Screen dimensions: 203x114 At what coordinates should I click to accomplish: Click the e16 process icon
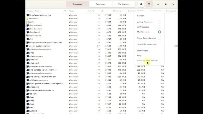coord(27,39)
